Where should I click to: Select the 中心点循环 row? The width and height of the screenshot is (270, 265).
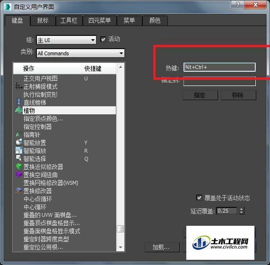tap(65, 199)
